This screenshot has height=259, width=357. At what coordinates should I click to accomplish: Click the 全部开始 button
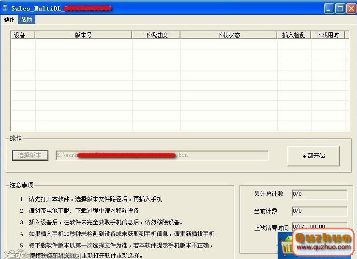[313, 156]
